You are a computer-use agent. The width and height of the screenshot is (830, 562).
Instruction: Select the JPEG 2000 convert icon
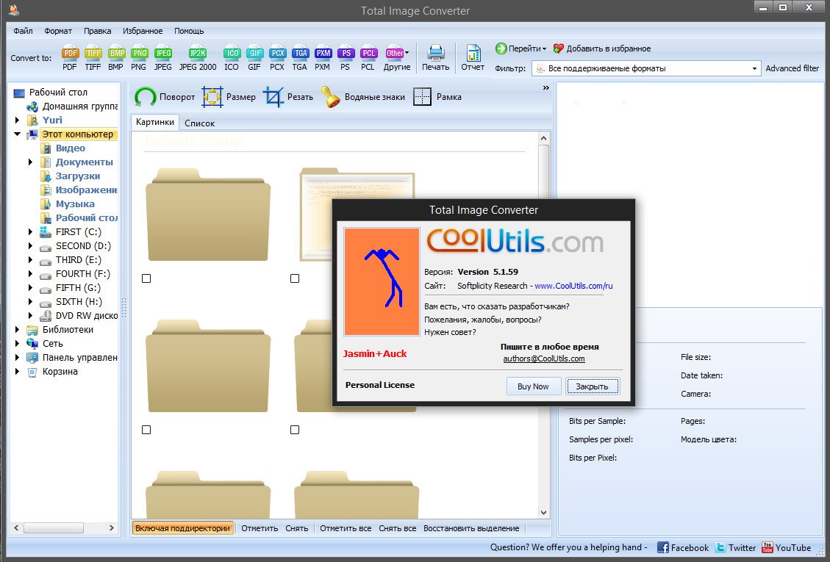click(x=198, y=58)
